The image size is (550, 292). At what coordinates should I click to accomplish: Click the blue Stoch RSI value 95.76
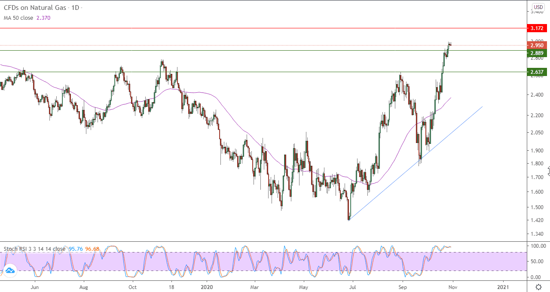coord(75,249)
